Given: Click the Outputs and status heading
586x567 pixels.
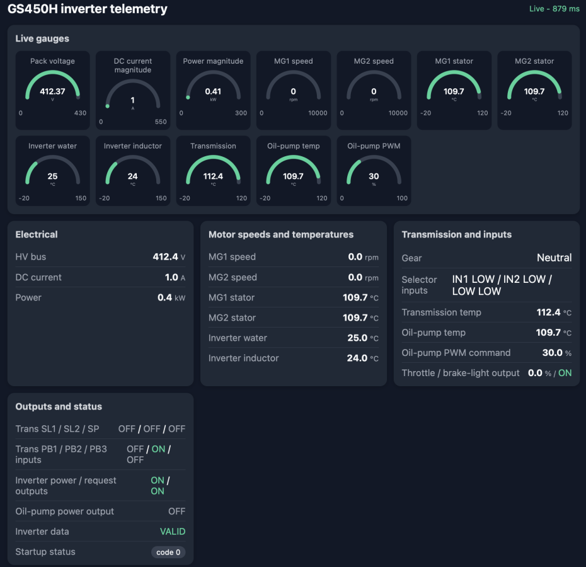Looking at the screenshot, I should (59, 406).
